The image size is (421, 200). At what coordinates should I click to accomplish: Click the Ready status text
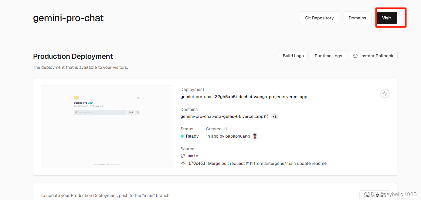click(192, 136)
